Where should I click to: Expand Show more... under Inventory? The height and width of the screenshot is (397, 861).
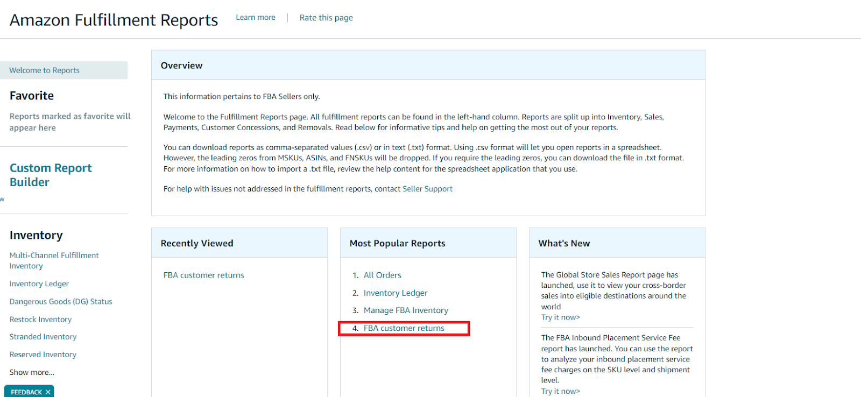tap(32, 372)
